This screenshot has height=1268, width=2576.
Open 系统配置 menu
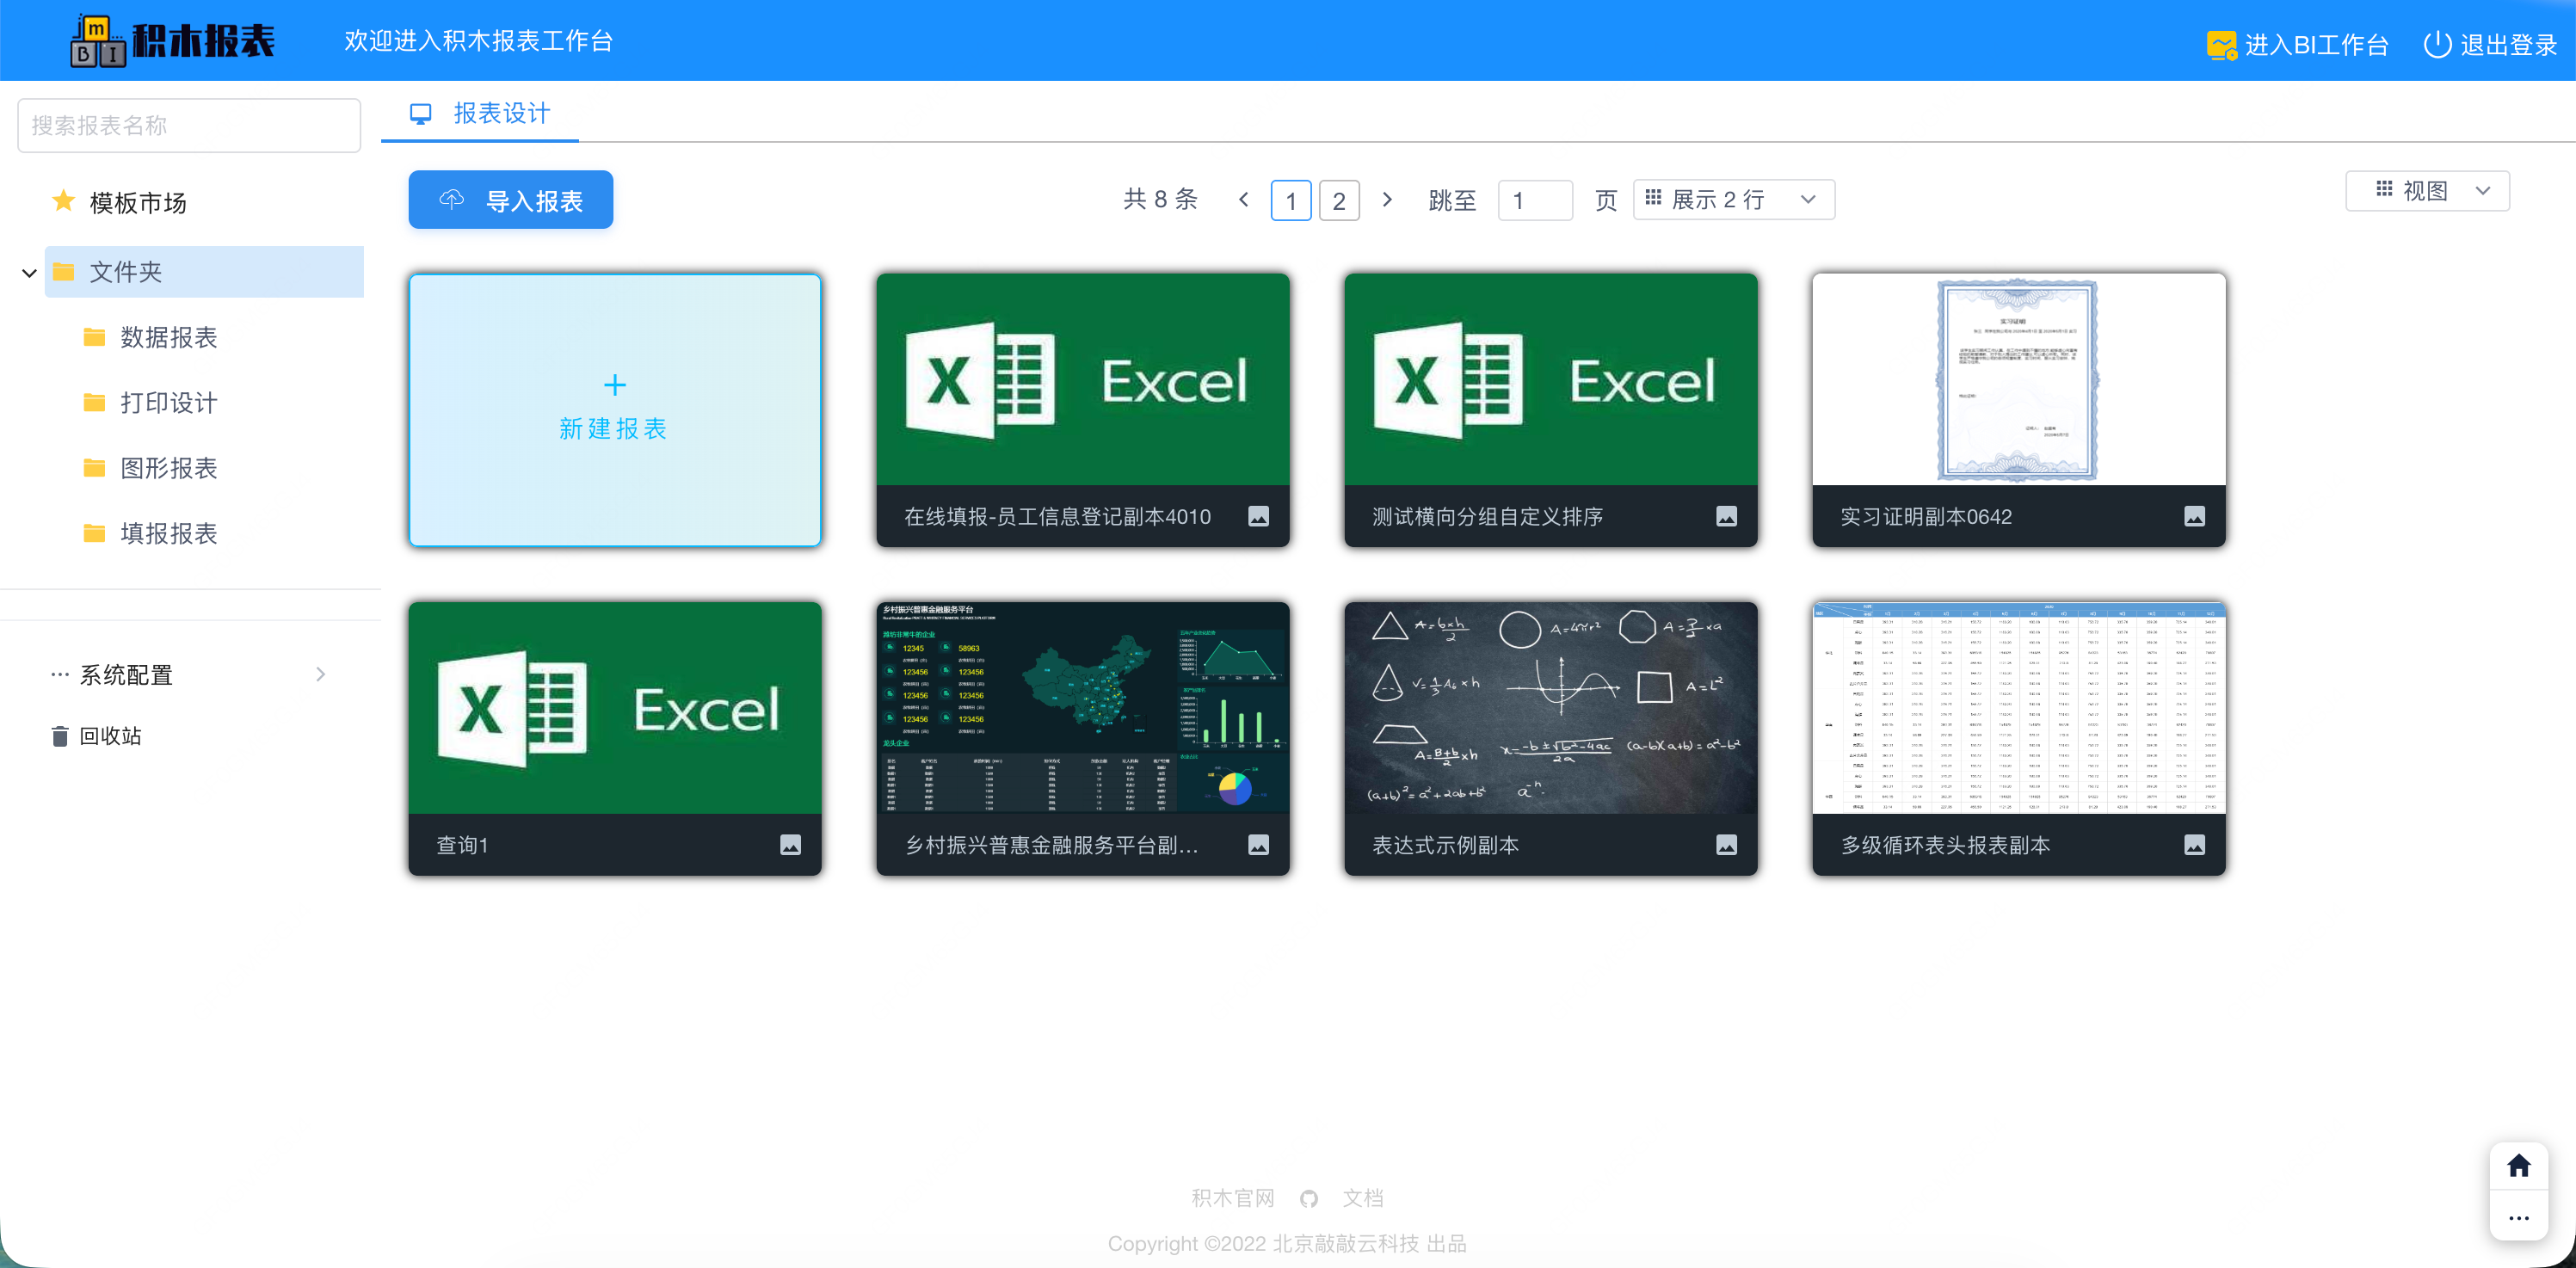[x=126, y=675]
